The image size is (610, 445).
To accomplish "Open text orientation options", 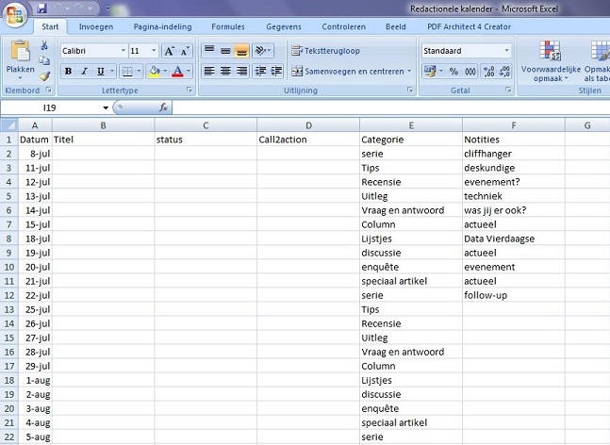I will pyautogui.click(x=263, y=51).
